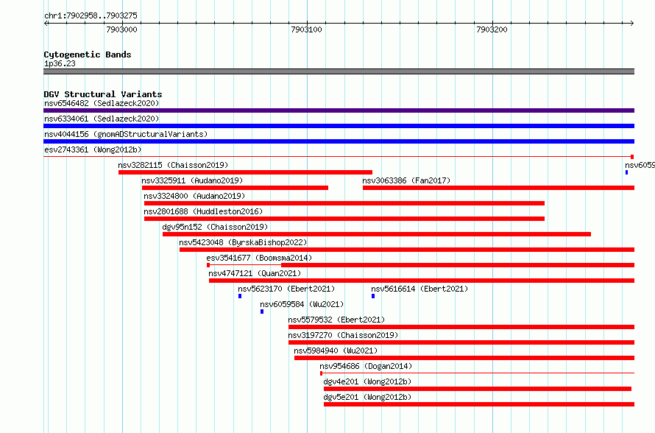
Task: Select the thin red esv2743361 line
Action: click(x=339, y=157)
